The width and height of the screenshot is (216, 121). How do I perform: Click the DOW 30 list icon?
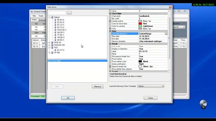pyautogui.click(x=52, y=43)
